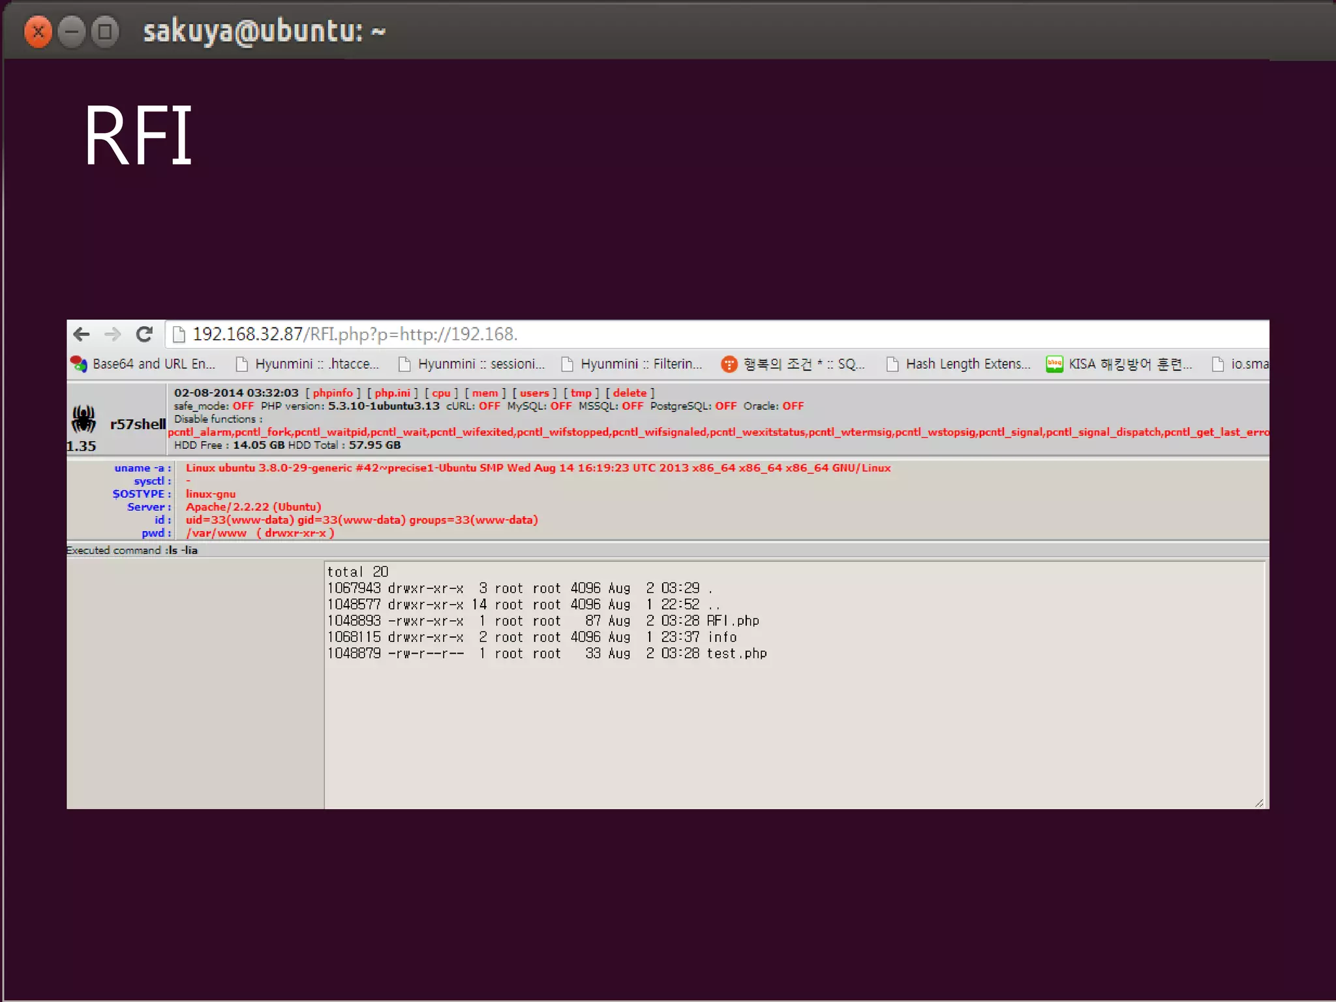
Task: Click the output textarea resize handle
Action: 1259,803
